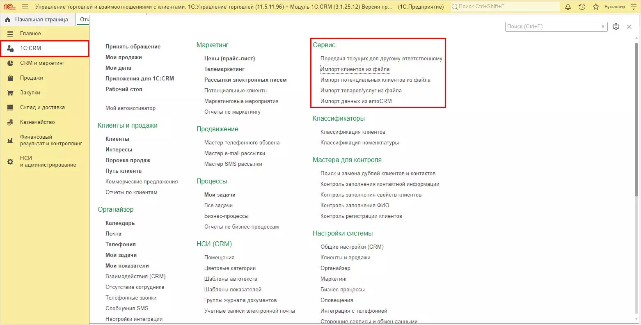641x325 pixels.
Task: Click the global search field Ctrl+Shift+F
Action: point(505,7)
